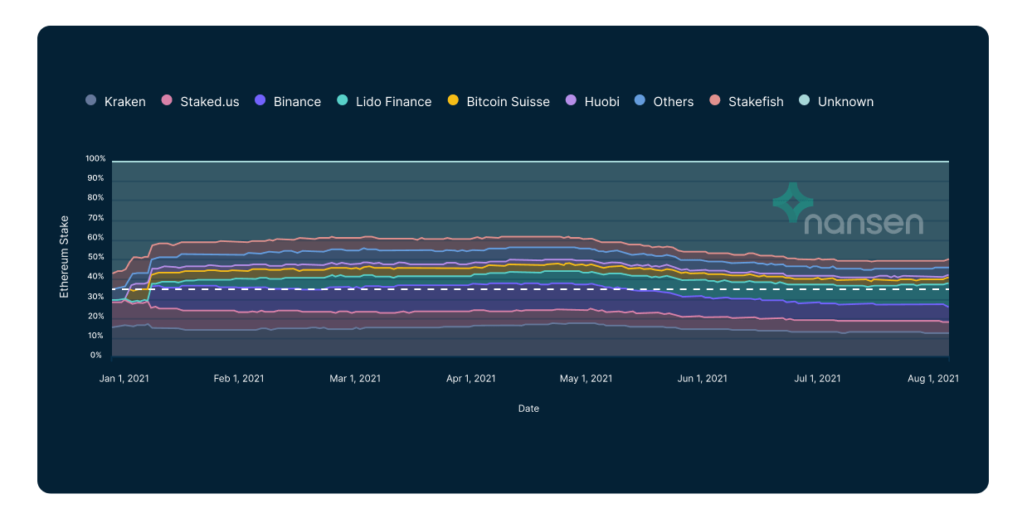Click the 10% y-axis tick label
1027x518 pixels.
(x=97, y=336)
